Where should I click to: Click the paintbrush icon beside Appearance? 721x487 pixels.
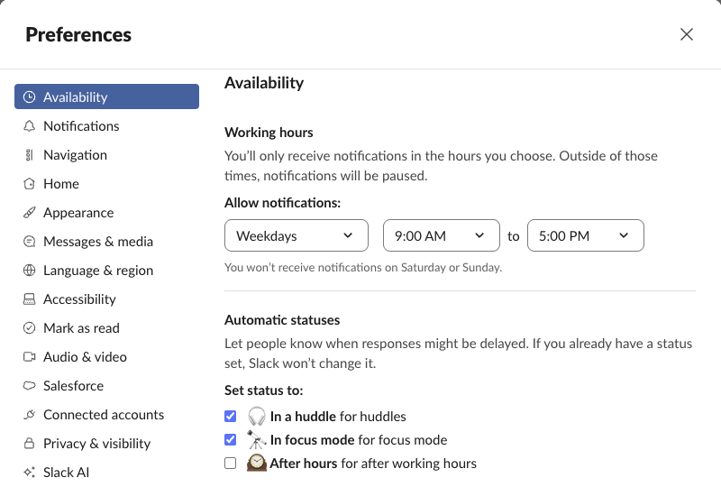click(x=30, y=212)
